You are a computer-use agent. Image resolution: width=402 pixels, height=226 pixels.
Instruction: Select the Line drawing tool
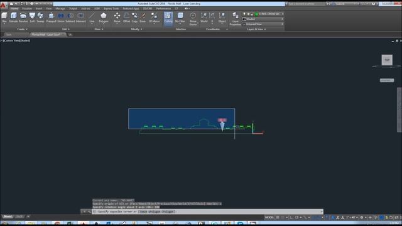tap(92, 18)
